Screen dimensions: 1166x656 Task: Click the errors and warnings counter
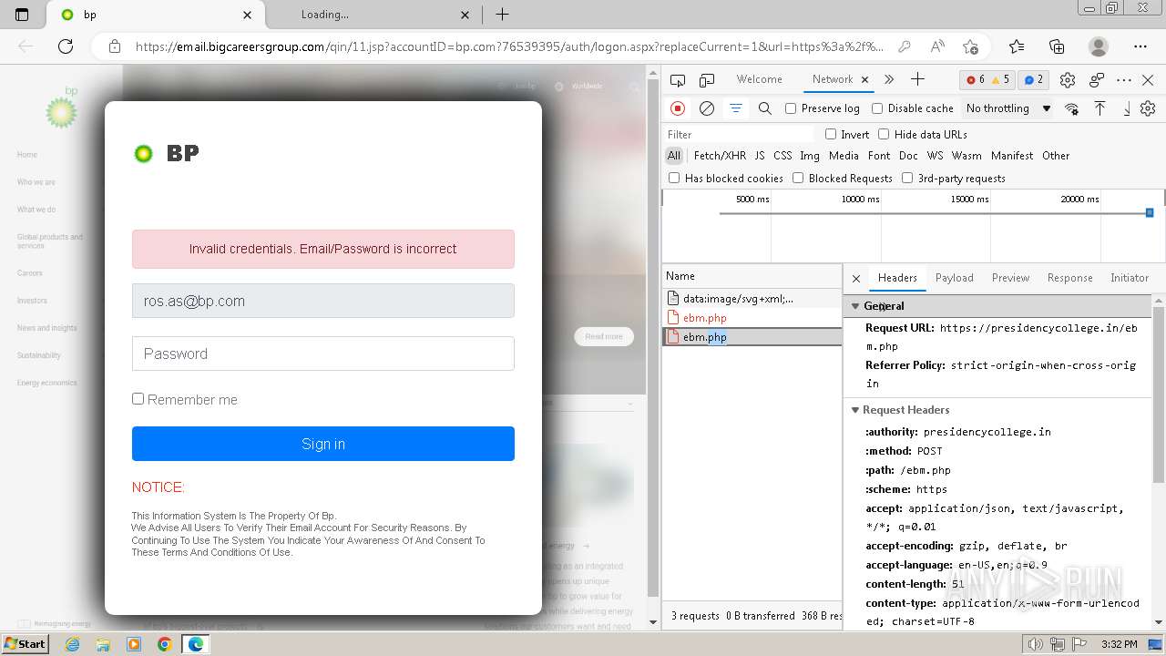[988, 80]
